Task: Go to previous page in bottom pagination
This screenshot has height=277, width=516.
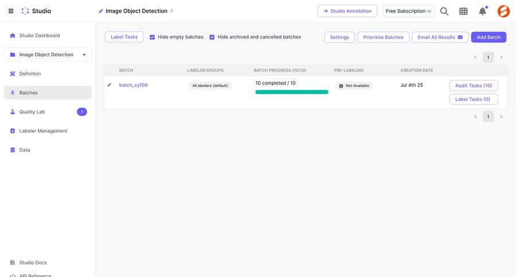Action: pyautogui.click(x=475, y=117)
